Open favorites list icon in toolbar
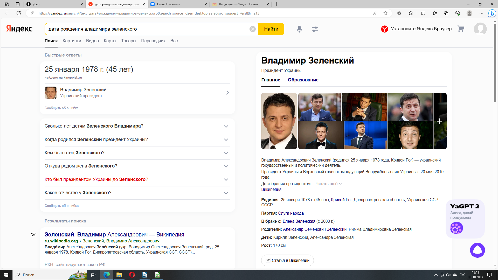Screen dimensions: 498x280 click(435, 13)
